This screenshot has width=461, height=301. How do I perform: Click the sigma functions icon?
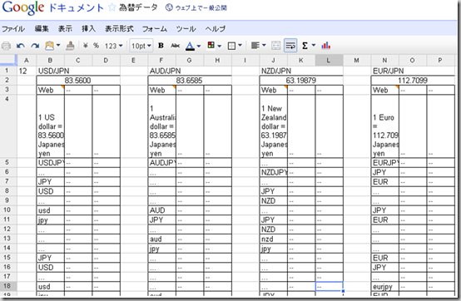tap(305, 46)
